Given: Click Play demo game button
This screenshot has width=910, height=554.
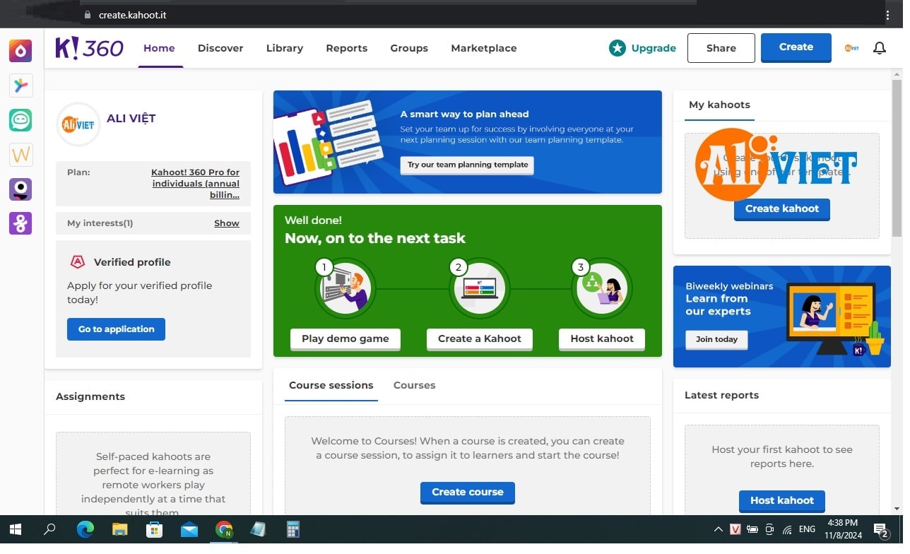Looking at the screenshot, I should click(345, 338).
